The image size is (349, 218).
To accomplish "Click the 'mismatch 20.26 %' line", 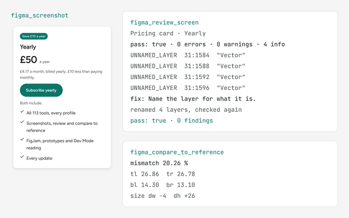I will [159, 163].
